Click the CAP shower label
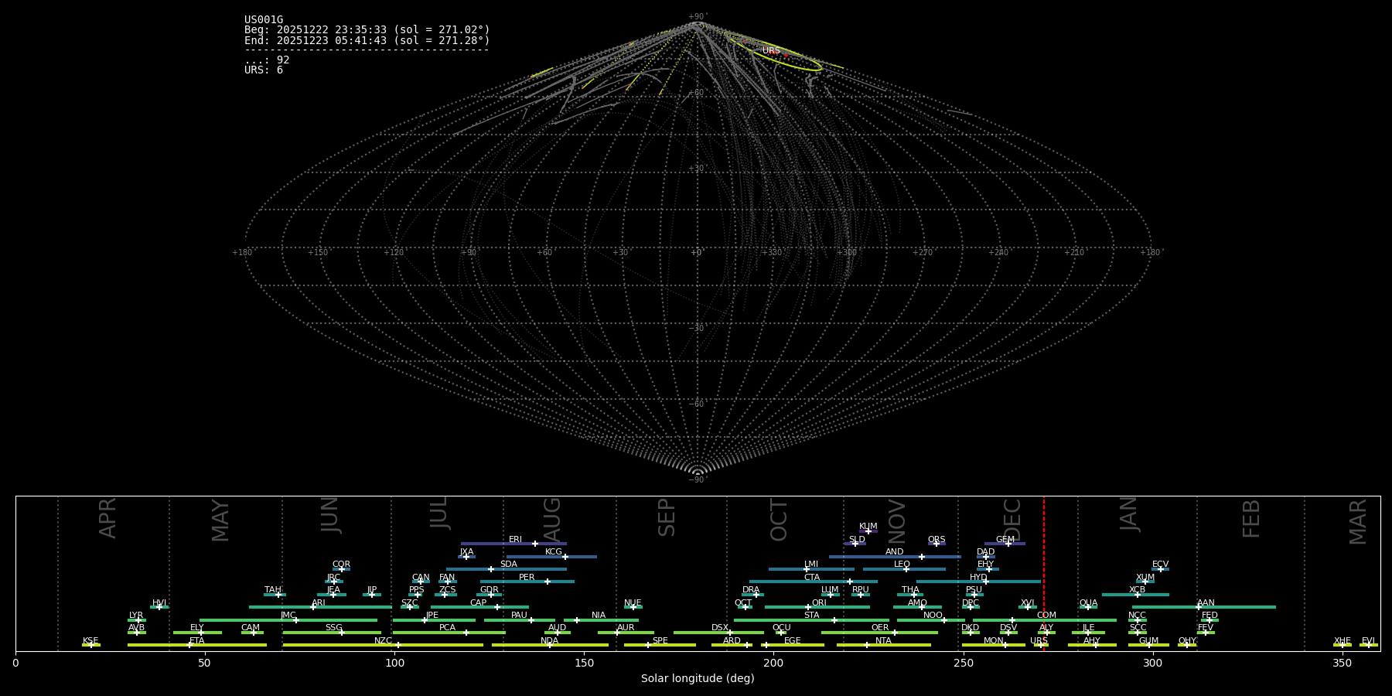Image resolution: width=1392 pixels, height=696 pixels. [x=479, y=603]
